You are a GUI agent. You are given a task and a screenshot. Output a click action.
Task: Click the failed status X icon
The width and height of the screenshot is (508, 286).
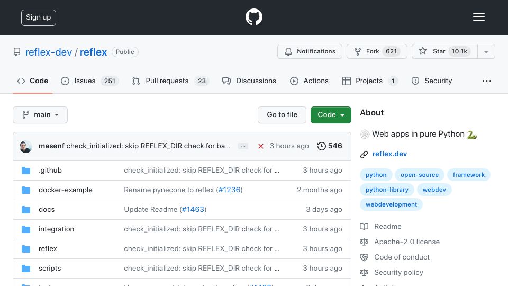click(x=260, y=146)
